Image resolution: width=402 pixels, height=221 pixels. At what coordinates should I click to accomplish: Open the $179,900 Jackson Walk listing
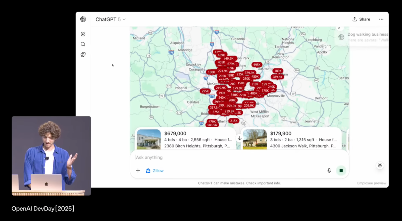click(291, 139)
